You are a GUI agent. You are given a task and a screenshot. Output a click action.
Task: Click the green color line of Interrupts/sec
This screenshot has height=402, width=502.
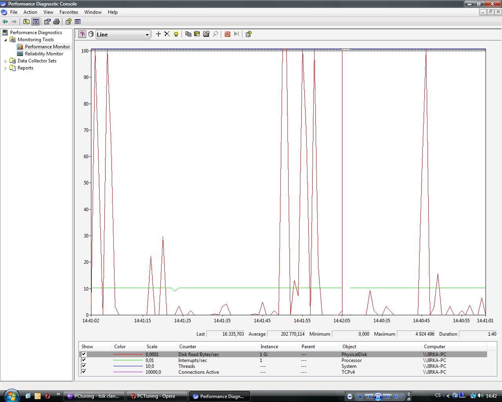tap(128, 360)
